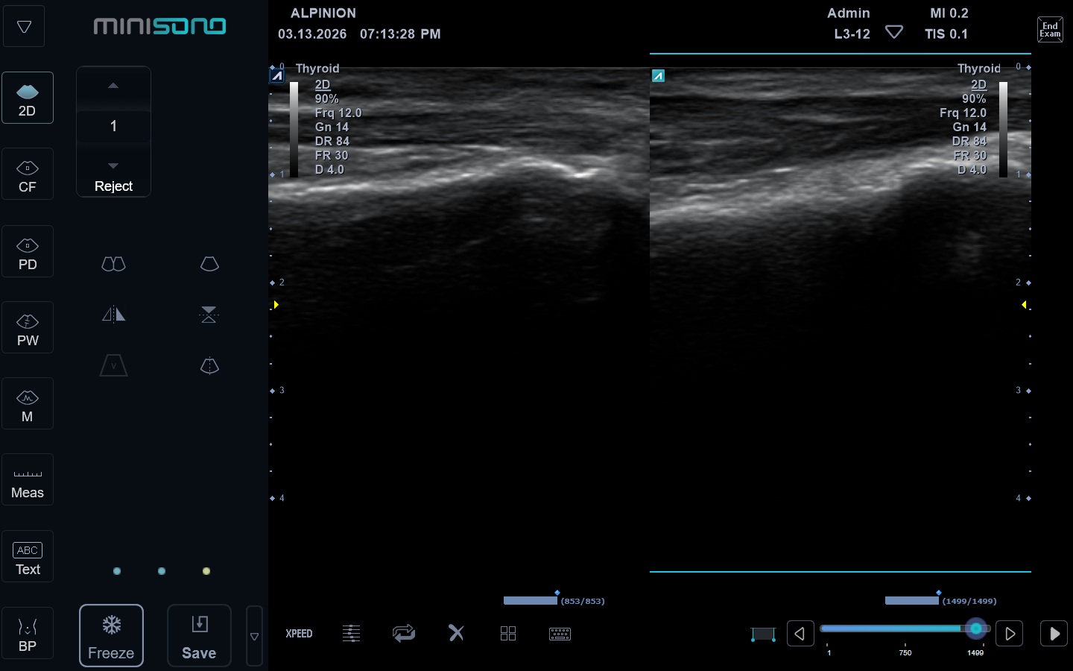Toggle dual-screen view icon

pyautogui.click(x=113, y=264)
